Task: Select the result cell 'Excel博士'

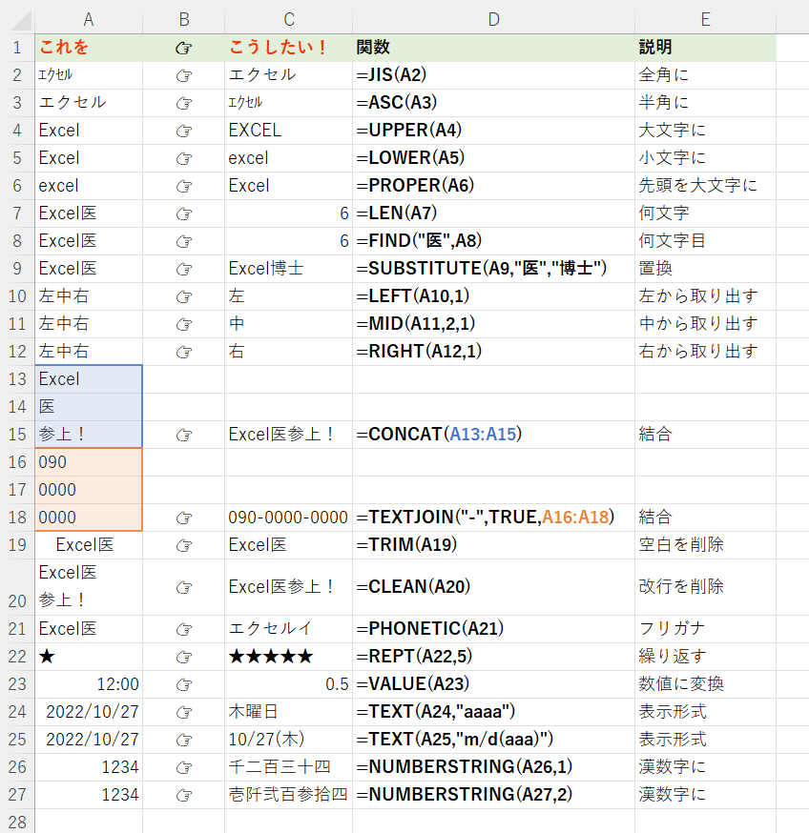Action: tap(289, 269)
